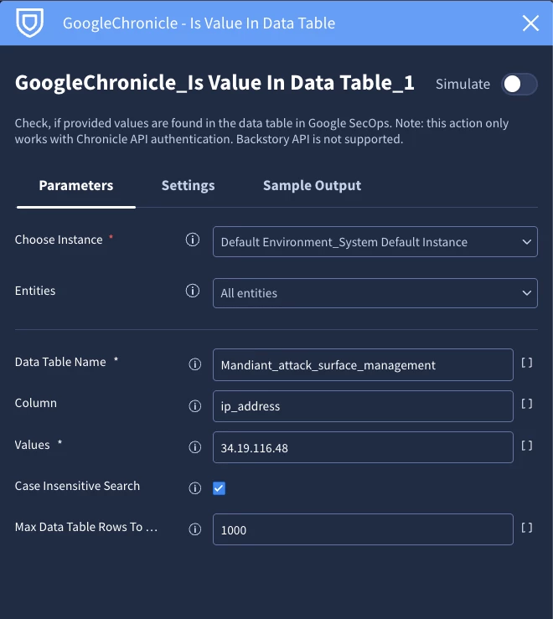Switch to the Parameters tab
Viewport: 553px width, 619px height.
[76, 186]
